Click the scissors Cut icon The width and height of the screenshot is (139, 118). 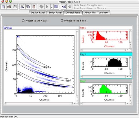(x=22, y=7)
